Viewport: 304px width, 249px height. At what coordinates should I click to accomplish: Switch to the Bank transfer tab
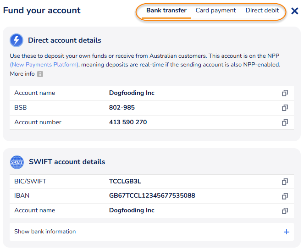click(166, 11)
